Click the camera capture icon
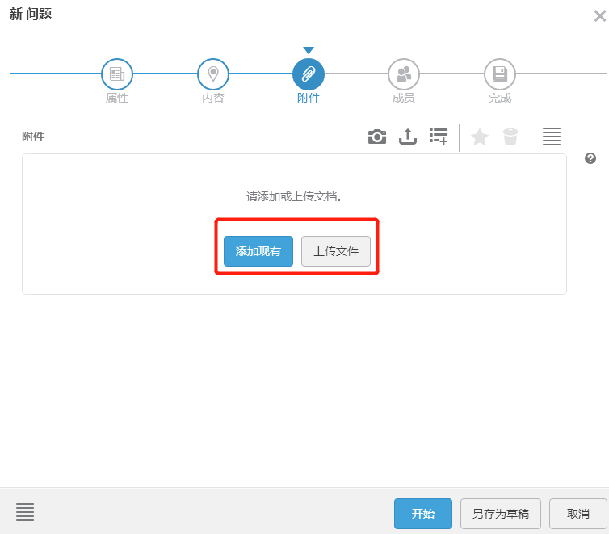The height and width of the screenshot is (534, 609). tap(377, 137)
